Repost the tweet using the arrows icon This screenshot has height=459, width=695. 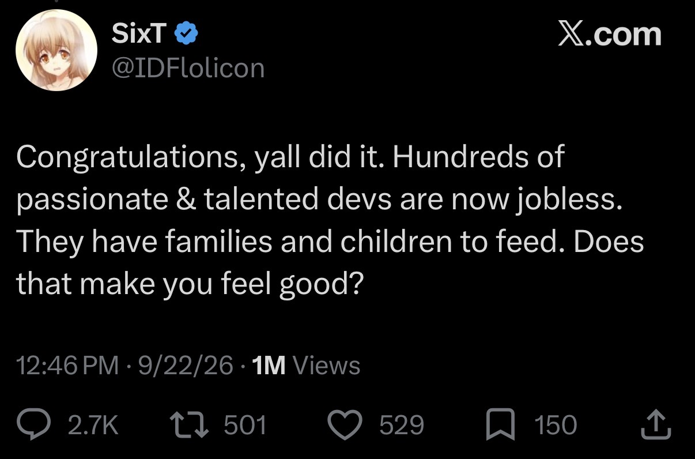pyautogui.click(x=192, y=426)
